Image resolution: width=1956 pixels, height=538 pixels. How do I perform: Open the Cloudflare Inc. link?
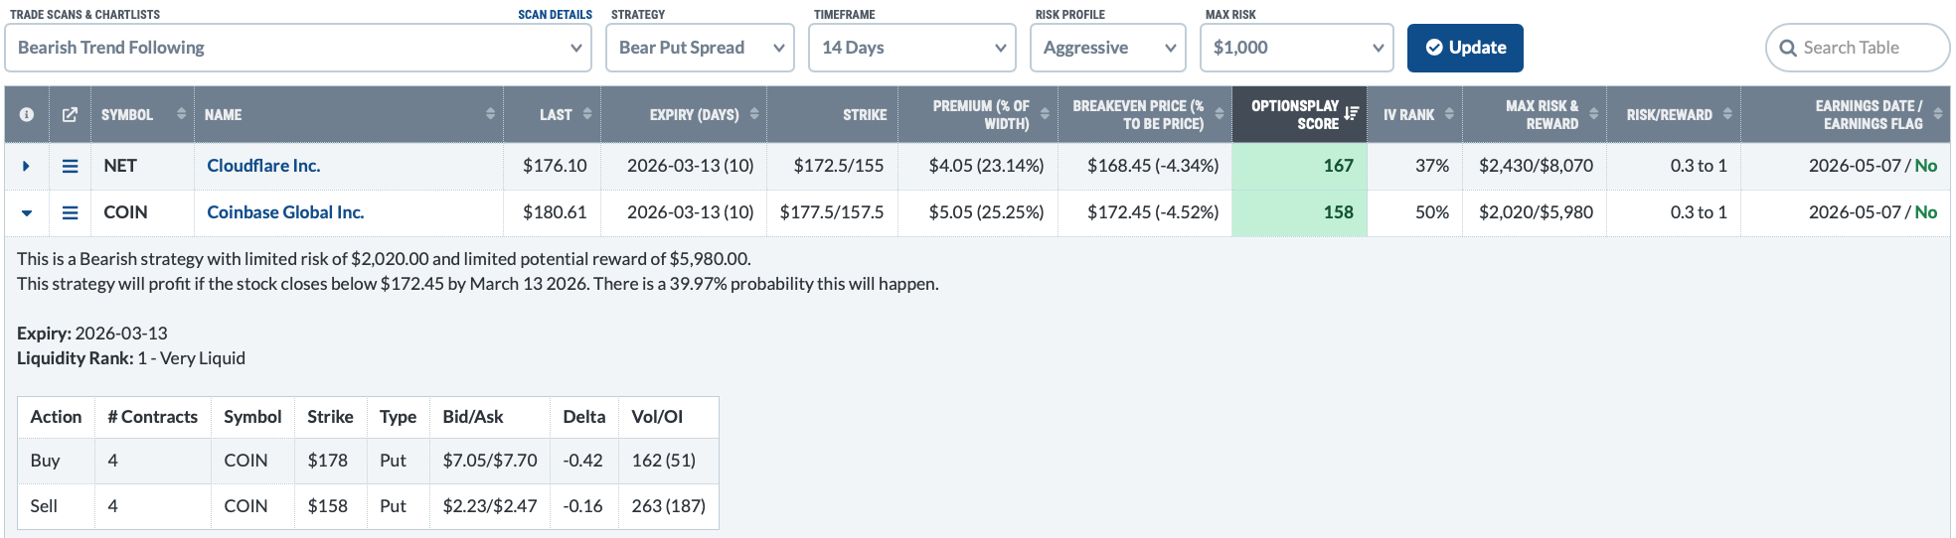263,166
